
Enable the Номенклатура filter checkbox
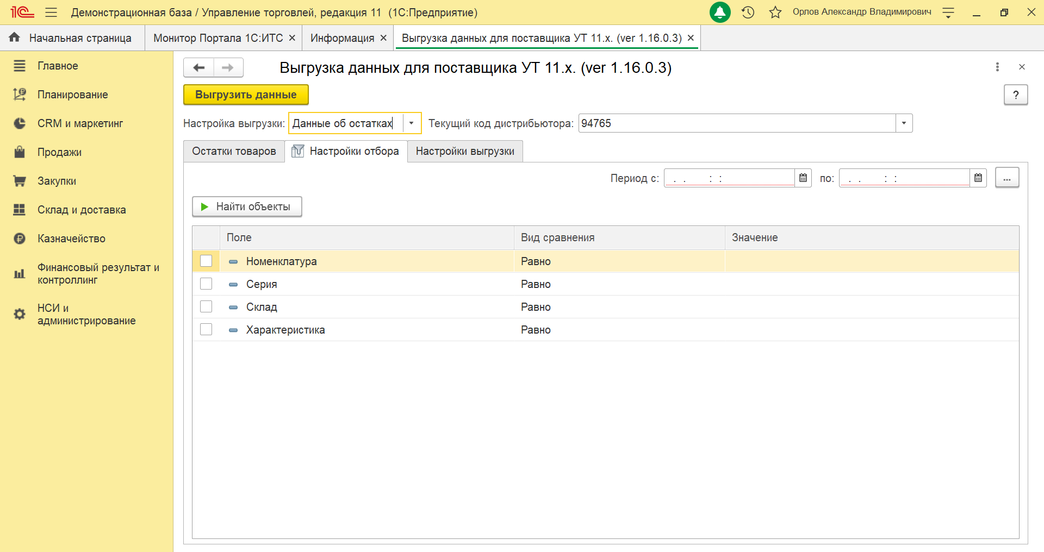tap(206, 261)
